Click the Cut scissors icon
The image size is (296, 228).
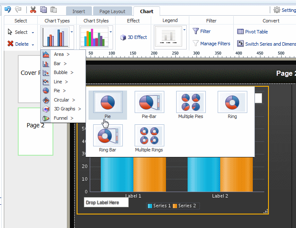click(x=33, y=10)
